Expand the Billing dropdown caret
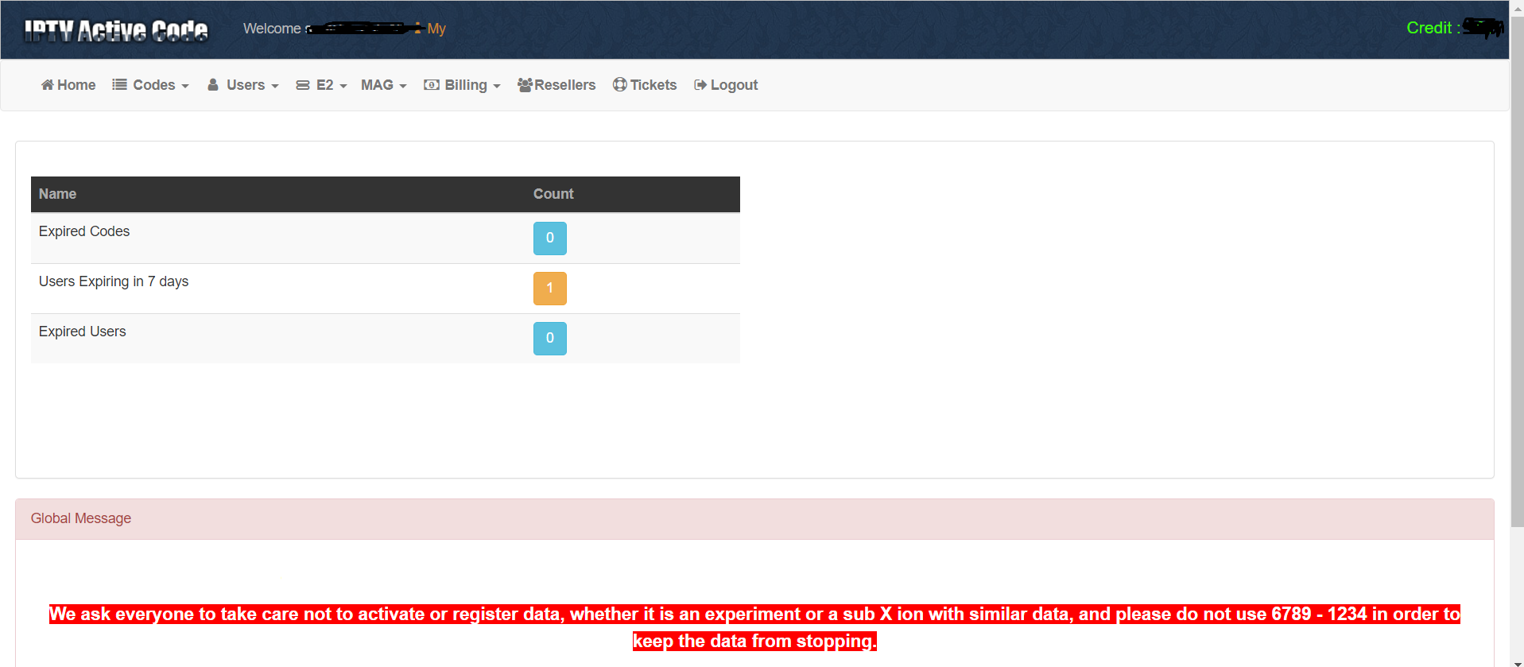 pos(497,86)
